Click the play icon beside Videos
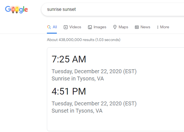The image size is (184, 132). 66,27
